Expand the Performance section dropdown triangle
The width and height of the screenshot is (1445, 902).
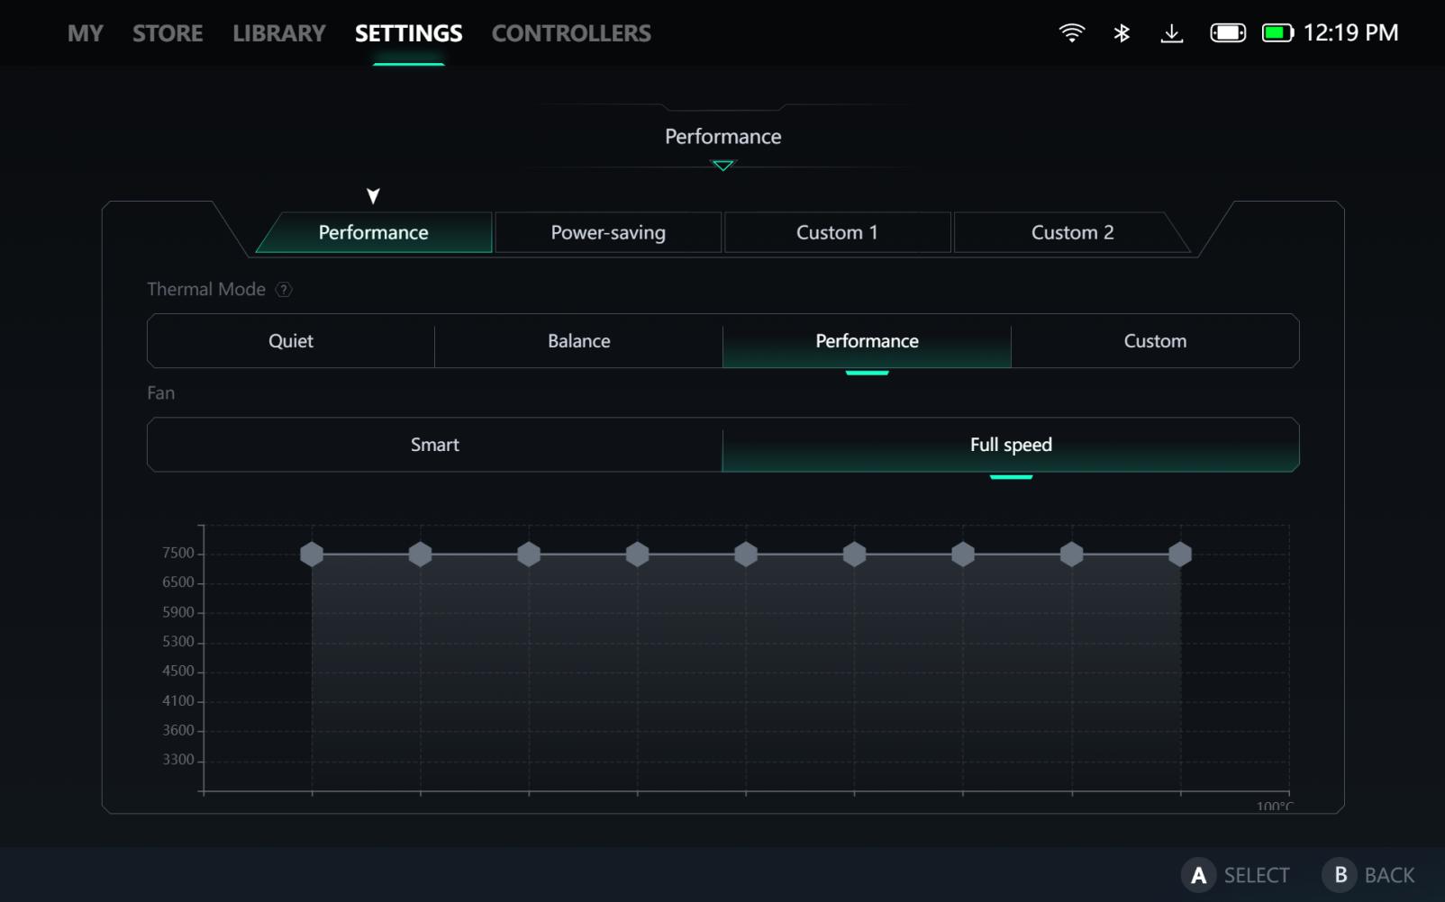point(722,166)
